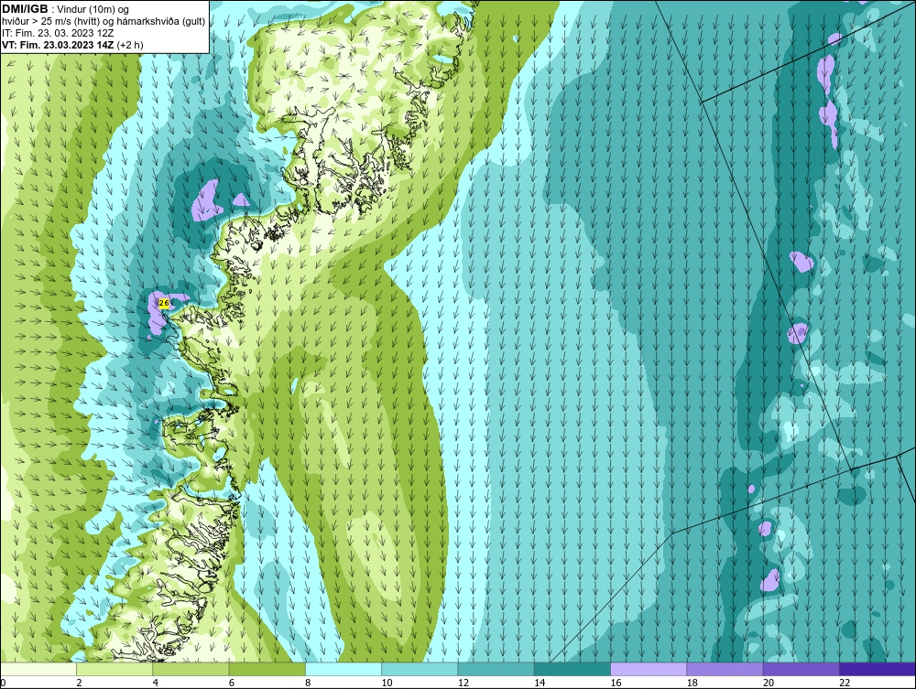Click the 2–4 pale green legend swatch
The width and height of the screenshot is (916, 689).
(114, 669)
